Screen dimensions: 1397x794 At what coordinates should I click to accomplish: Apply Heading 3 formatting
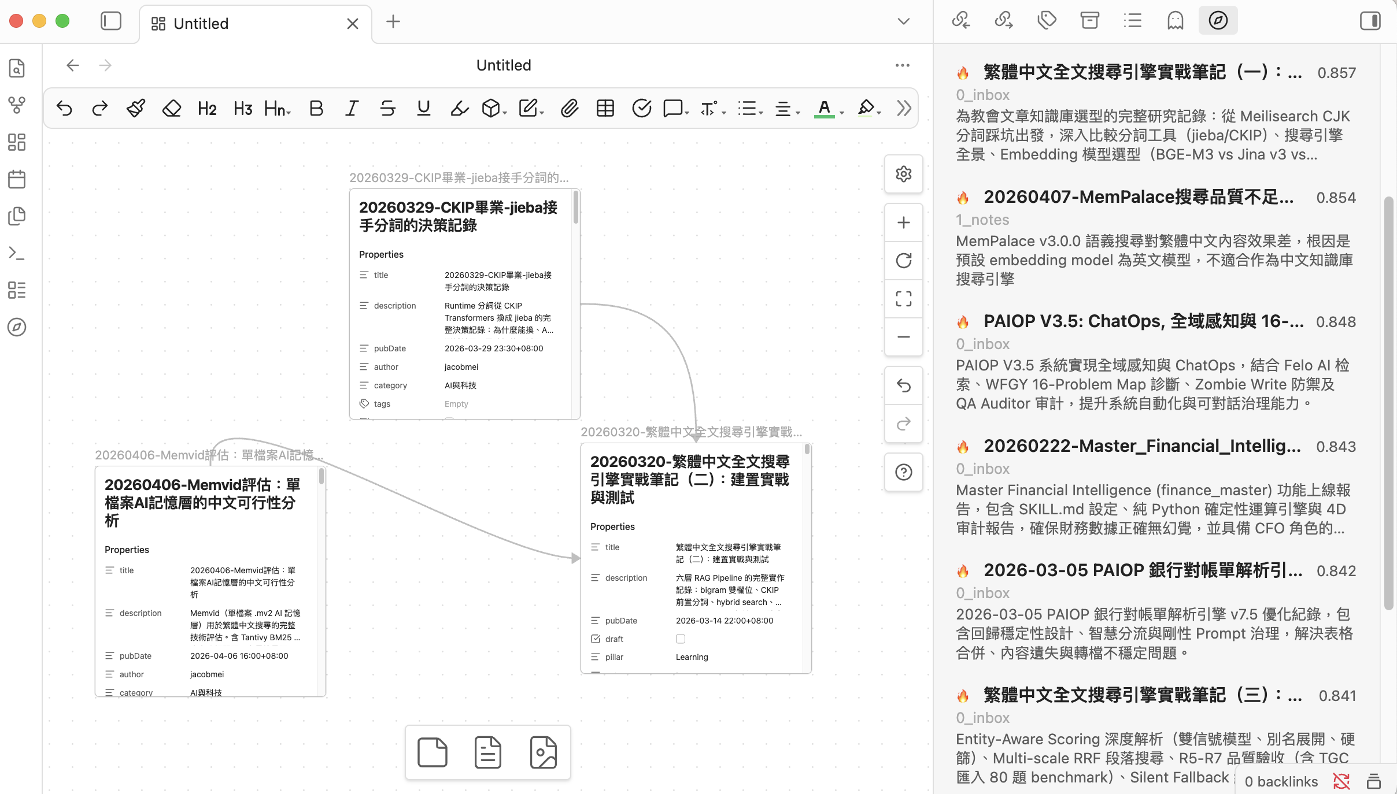click(243, 108)
